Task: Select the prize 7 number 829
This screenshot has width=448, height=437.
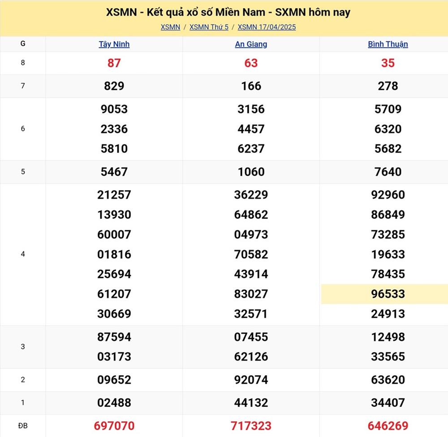Action: coord(114,86)
